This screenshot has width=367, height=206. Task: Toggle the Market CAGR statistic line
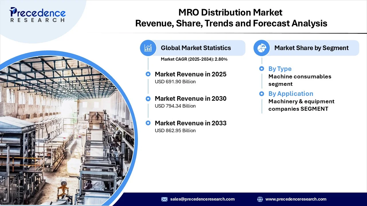tap(194, 59)
